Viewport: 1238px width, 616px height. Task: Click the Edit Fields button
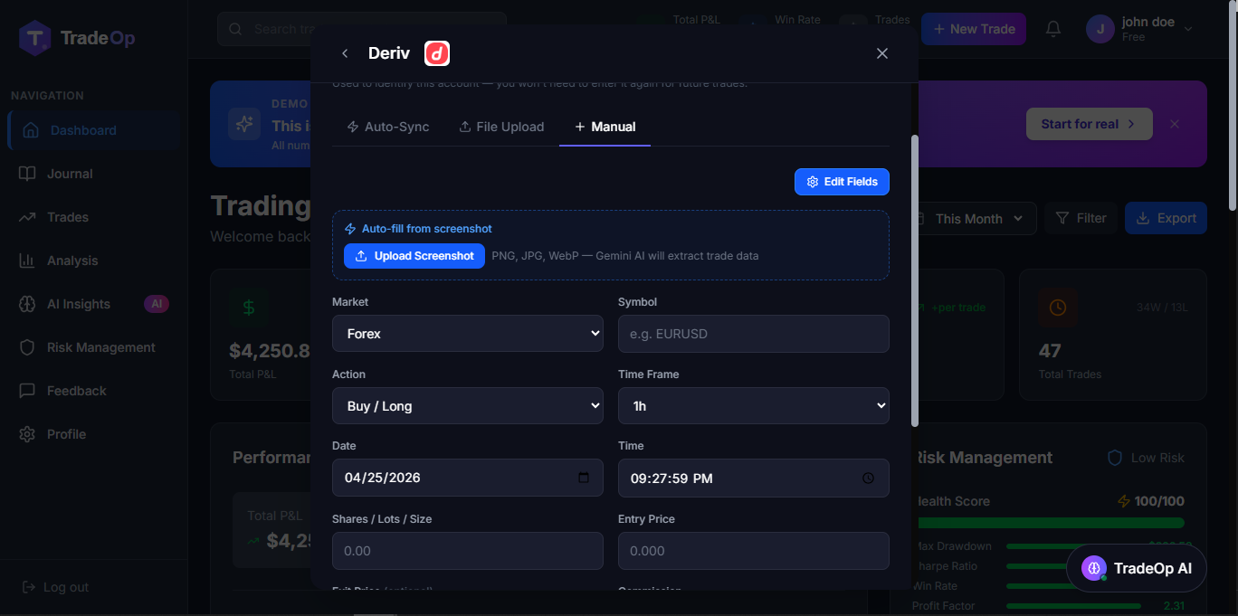(x=842, y=182)
